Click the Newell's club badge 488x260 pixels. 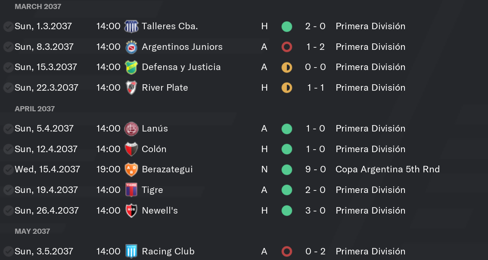(131, 211)
